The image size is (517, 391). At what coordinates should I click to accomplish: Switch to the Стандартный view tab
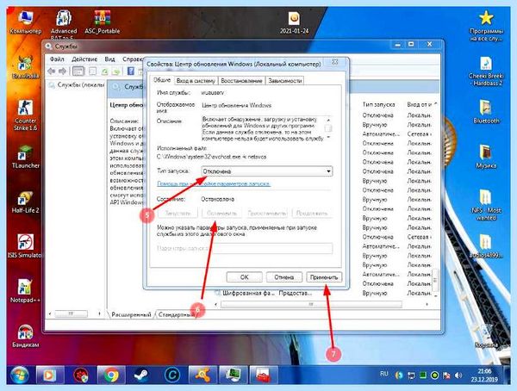pyautogui.click(x=177, y=314)
